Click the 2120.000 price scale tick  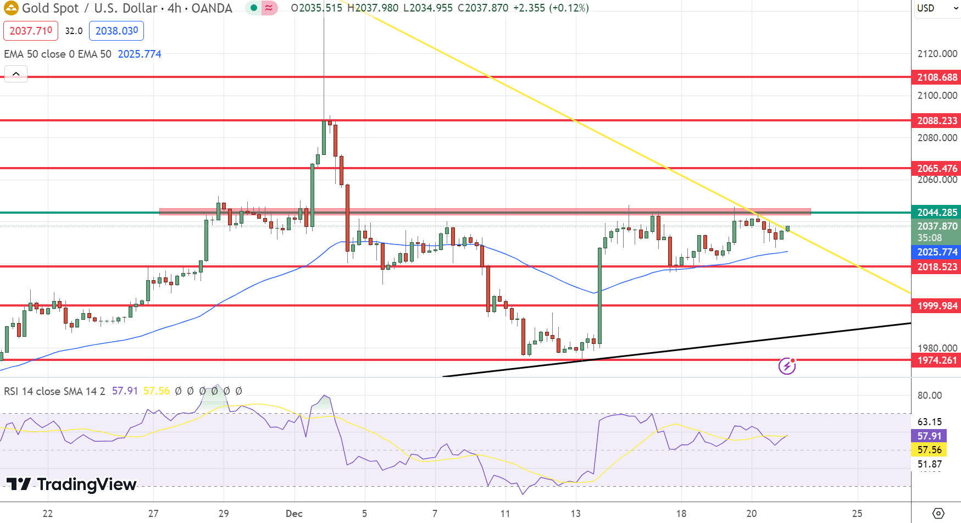[937, 54]
